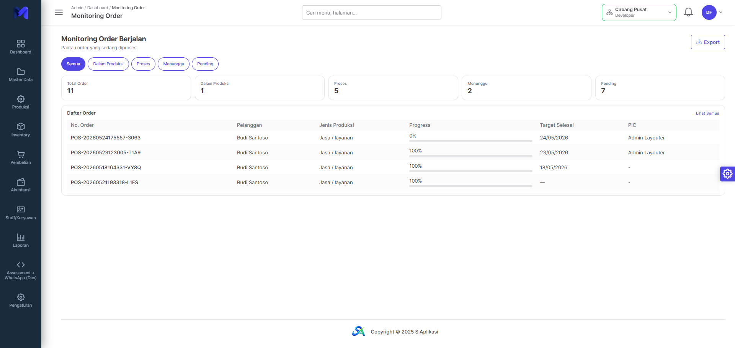735x348 pixels.
Task: Click the Pending summary card
Action: click(660, 88)
